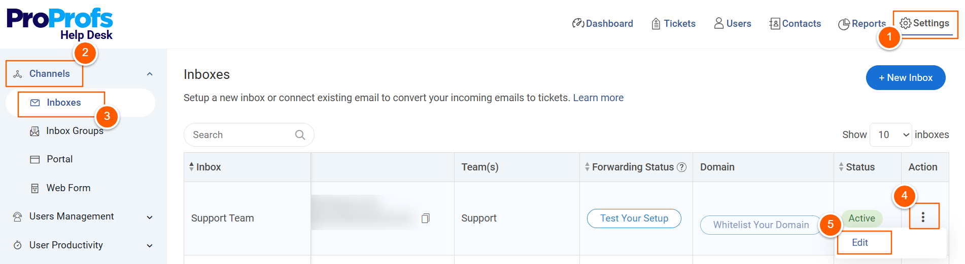Image resolution: width=965 pixels, height=264 pixels.
Task: Open the three-dot action menu
Action: coord(923,217)
